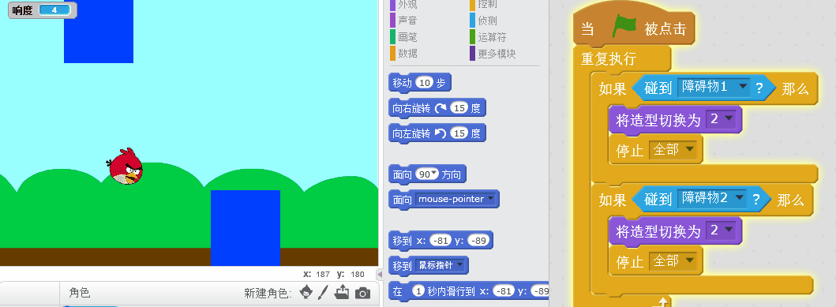Click the 移动 10 步 block
The height and width of the screenshot is (307, 836).
tap(420, 83)
